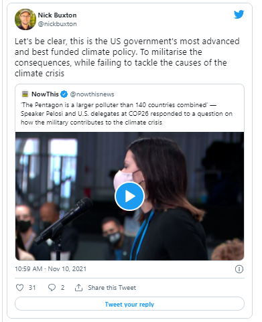Click the Tweet your reply button
The height and width of the screenshot is (322, 262).
click(x=129, y=304)
